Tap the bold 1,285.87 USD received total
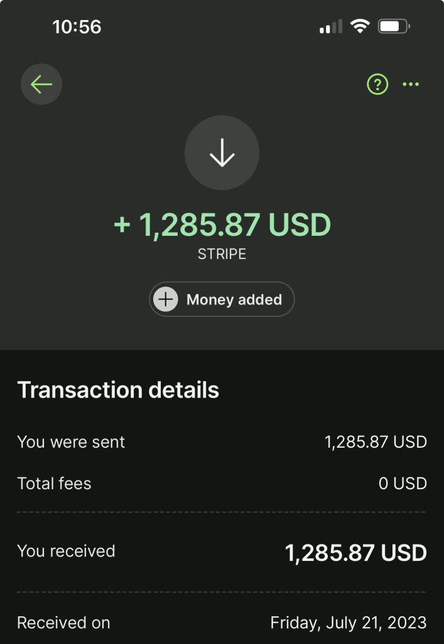This screenshot has height=644, width=444. click(355, 553)
